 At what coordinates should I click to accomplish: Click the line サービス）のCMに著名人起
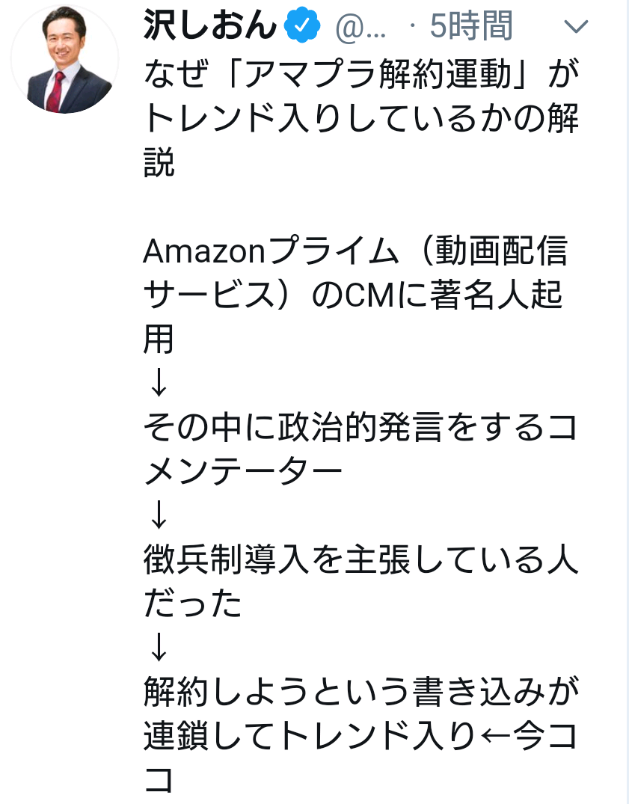point(354,295)
